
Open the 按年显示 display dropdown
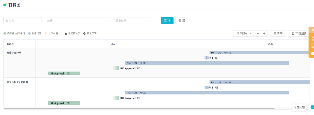[244, 33]
